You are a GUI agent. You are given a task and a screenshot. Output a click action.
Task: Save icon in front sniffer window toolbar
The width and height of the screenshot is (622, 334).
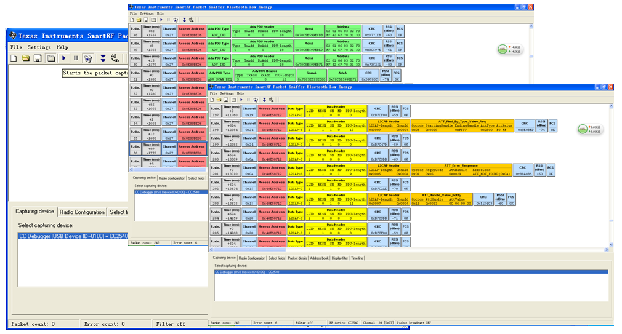pyautogui.click(x=226, y=100)
